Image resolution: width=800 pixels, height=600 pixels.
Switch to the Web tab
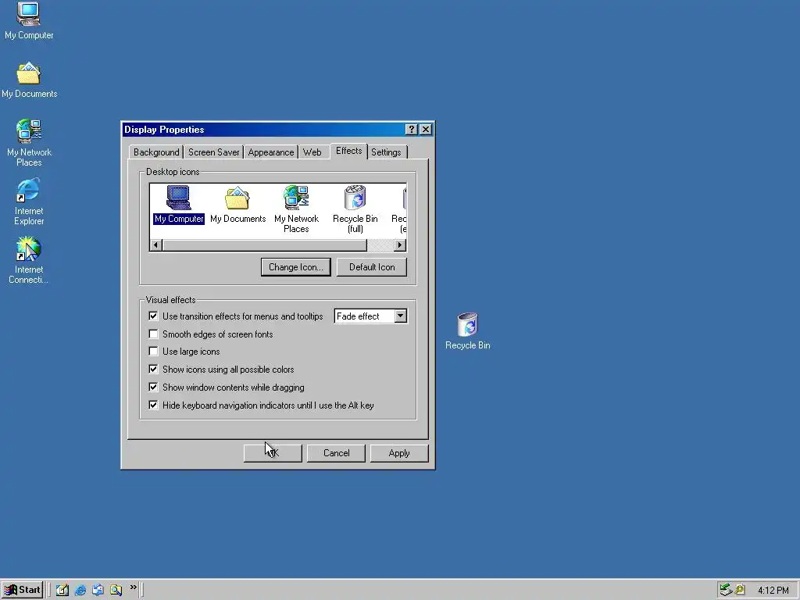[x=312, y=152]
